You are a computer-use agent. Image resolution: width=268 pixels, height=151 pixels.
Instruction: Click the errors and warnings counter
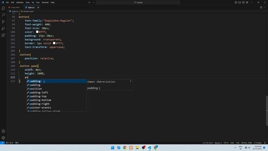pos(10,143)
